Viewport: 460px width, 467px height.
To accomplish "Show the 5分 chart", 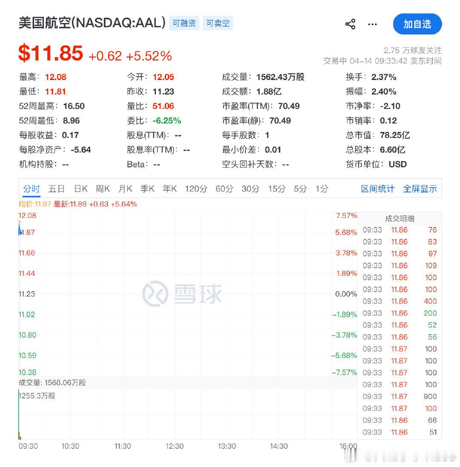I will [300, 189].
